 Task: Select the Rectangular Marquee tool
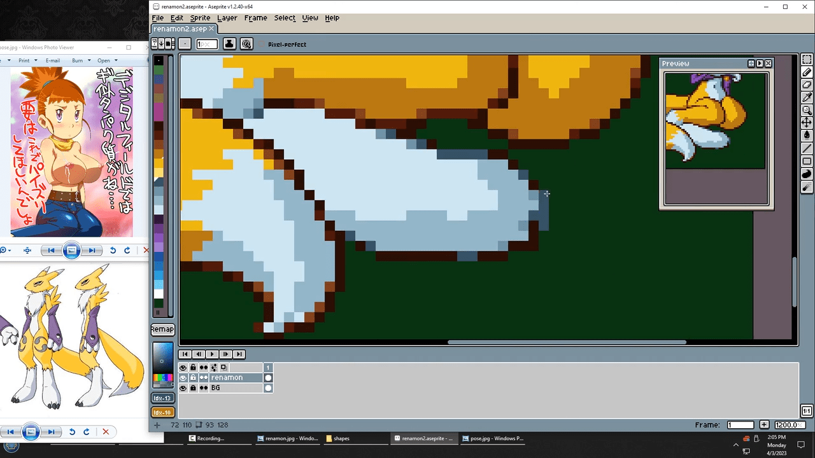pyautogui.click(x=807, y=60)
